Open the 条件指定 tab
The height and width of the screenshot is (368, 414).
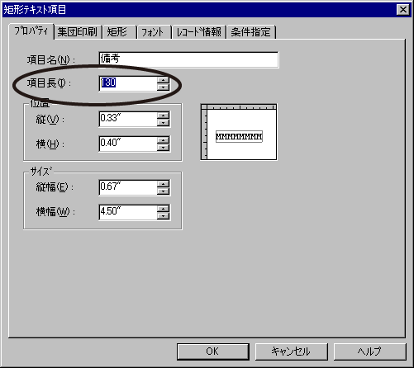251,32
